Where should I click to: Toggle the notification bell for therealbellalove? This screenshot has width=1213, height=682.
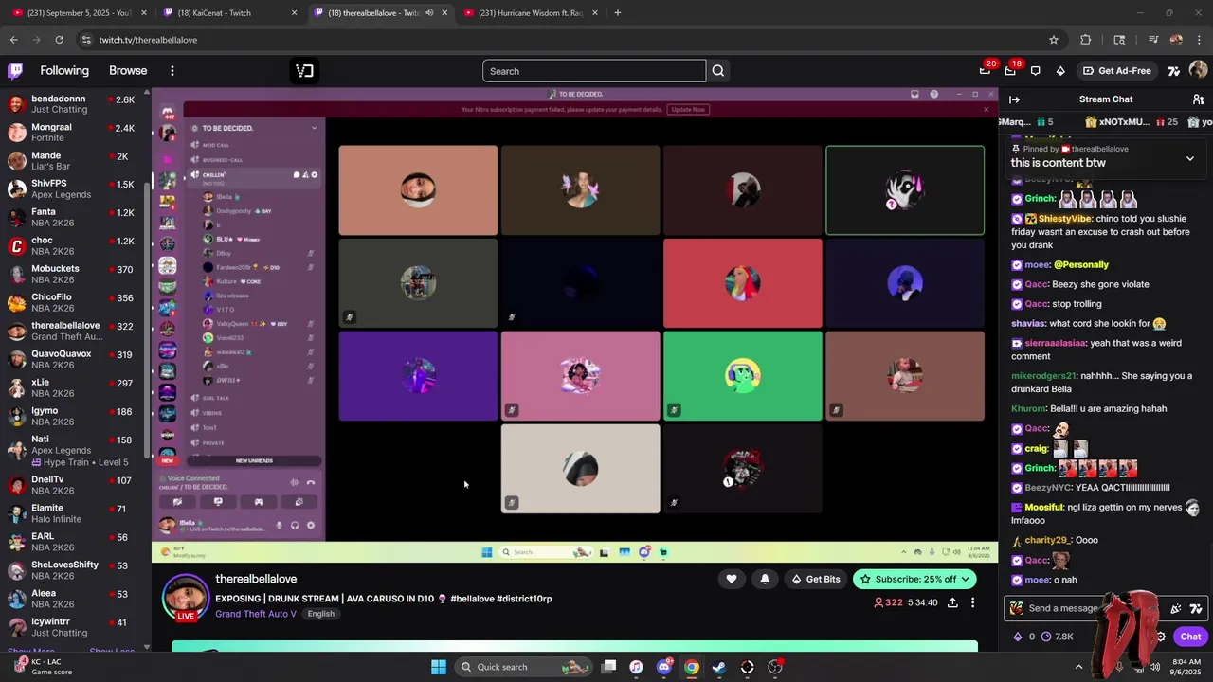[x=765, y=579]
